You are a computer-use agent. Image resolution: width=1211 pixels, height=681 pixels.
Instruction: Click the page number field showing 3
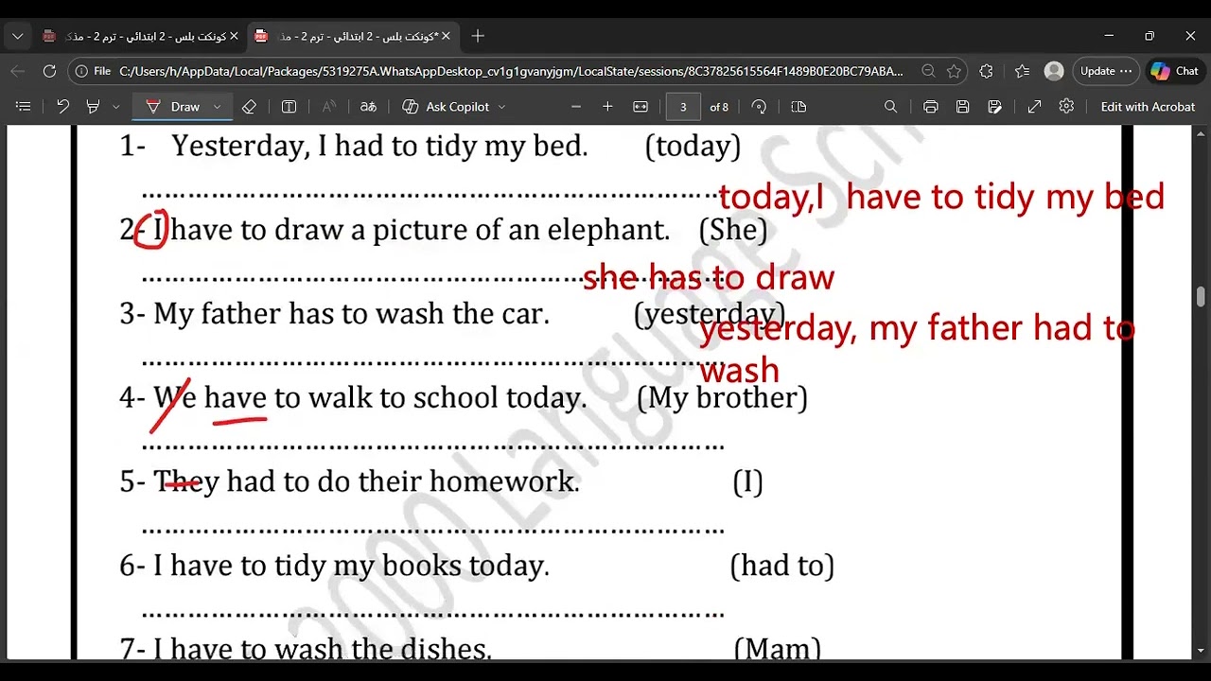(683, 107)
